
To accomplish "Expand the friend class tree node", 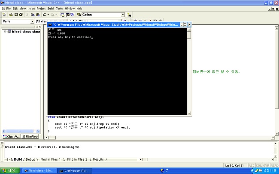I will pyautogui.click(x=5, y=31).
